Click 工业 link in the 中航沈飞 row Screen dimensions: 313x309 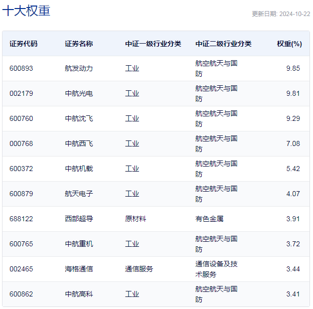coord(132,118)
